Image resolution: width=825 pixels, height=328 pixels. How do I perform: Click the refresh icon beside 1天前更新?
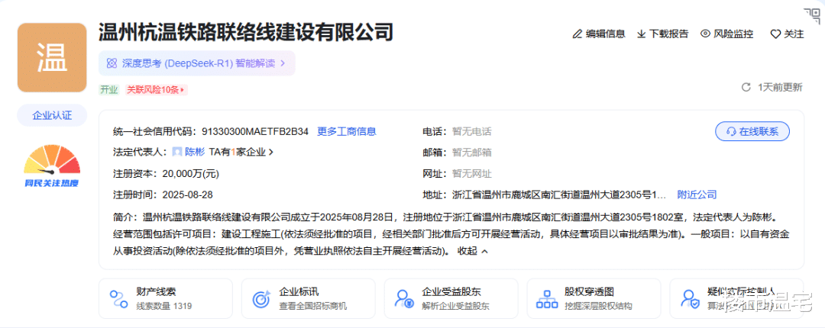746,87
